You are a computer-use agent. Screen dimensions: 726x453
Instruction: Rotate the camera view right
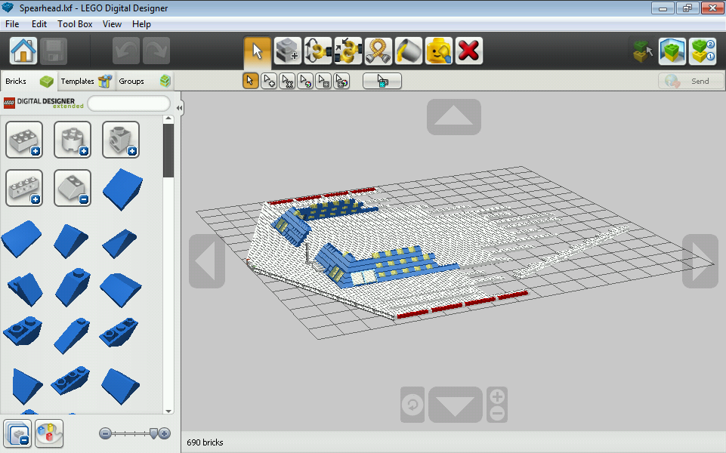[x=700, y=261]
